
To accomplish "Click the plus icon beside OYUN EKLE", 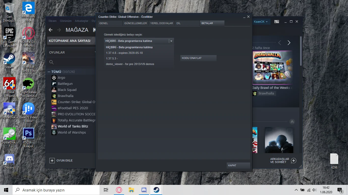I will (52, 160).
